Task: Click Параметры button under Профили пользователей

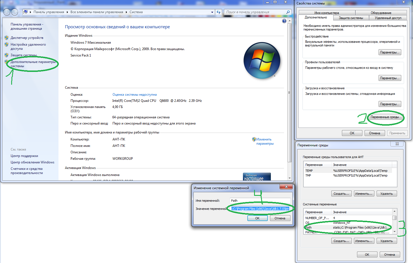Action: [x=390, y=78]
